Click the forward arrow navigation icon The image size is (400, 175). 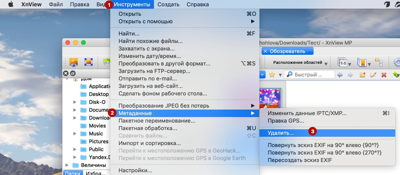click(350, 75)
